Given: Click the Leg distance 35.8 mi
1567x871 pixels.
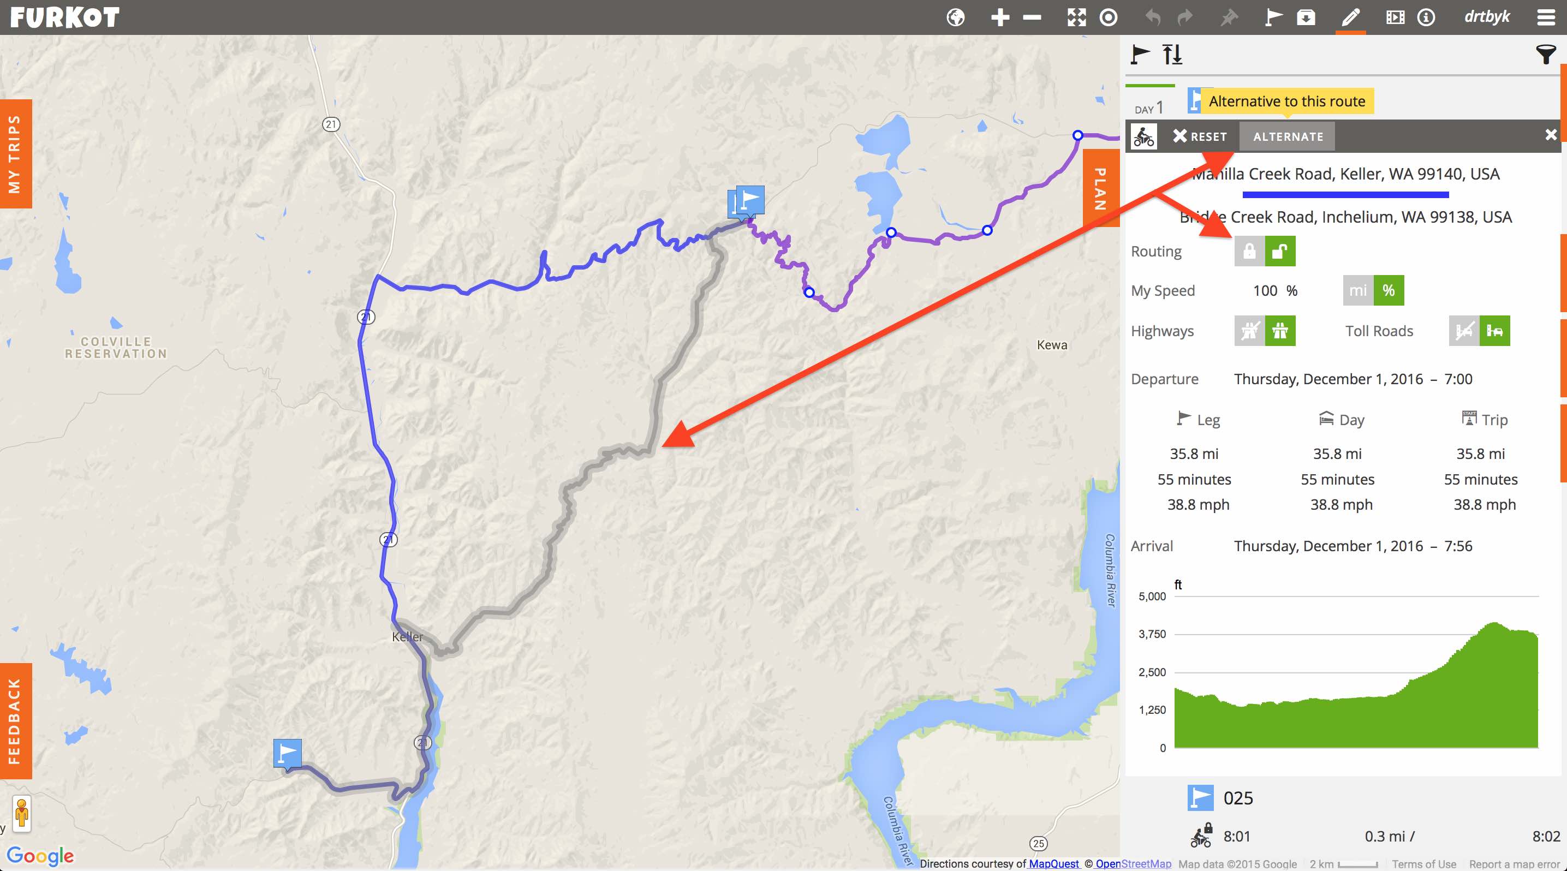Looking at the screenshot, I should (x=1194, y=454).
